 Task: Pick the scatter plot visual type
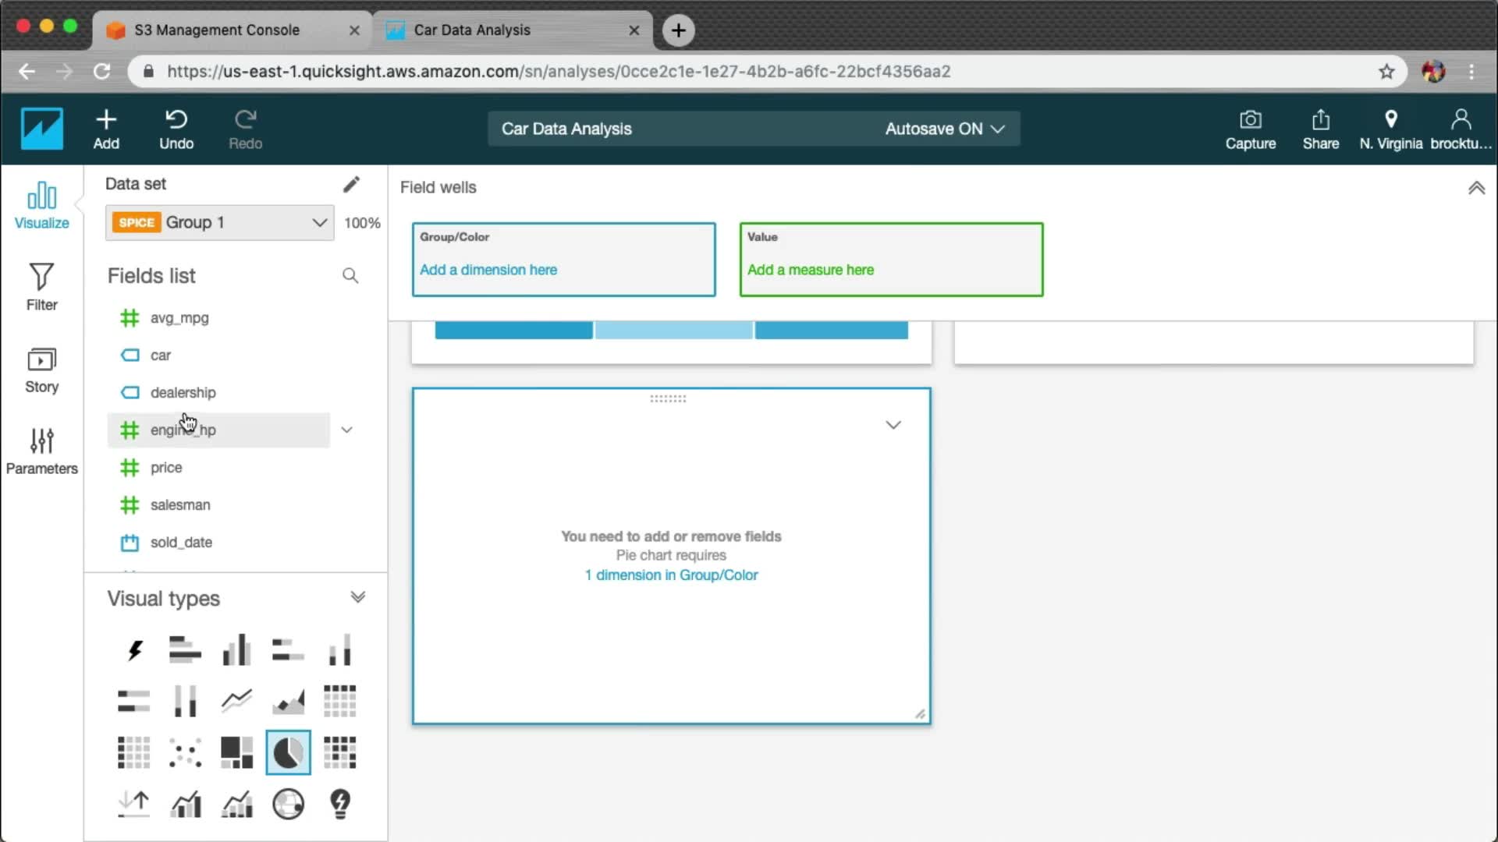(x=185, y=752)
